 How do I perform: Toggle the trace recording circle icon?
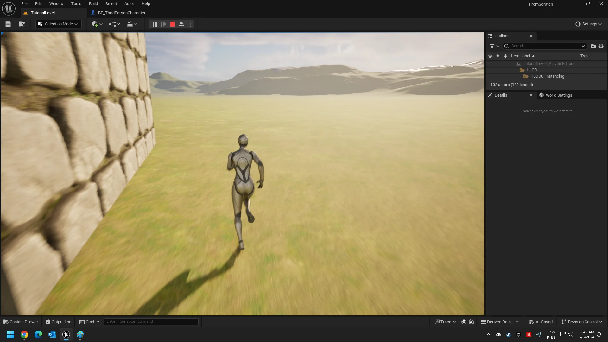pyautogui.click(x=464, y=322)
